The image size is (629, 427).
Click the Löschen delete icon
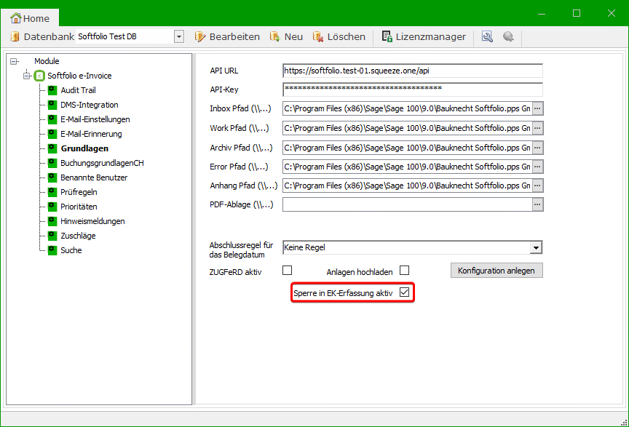318,36
